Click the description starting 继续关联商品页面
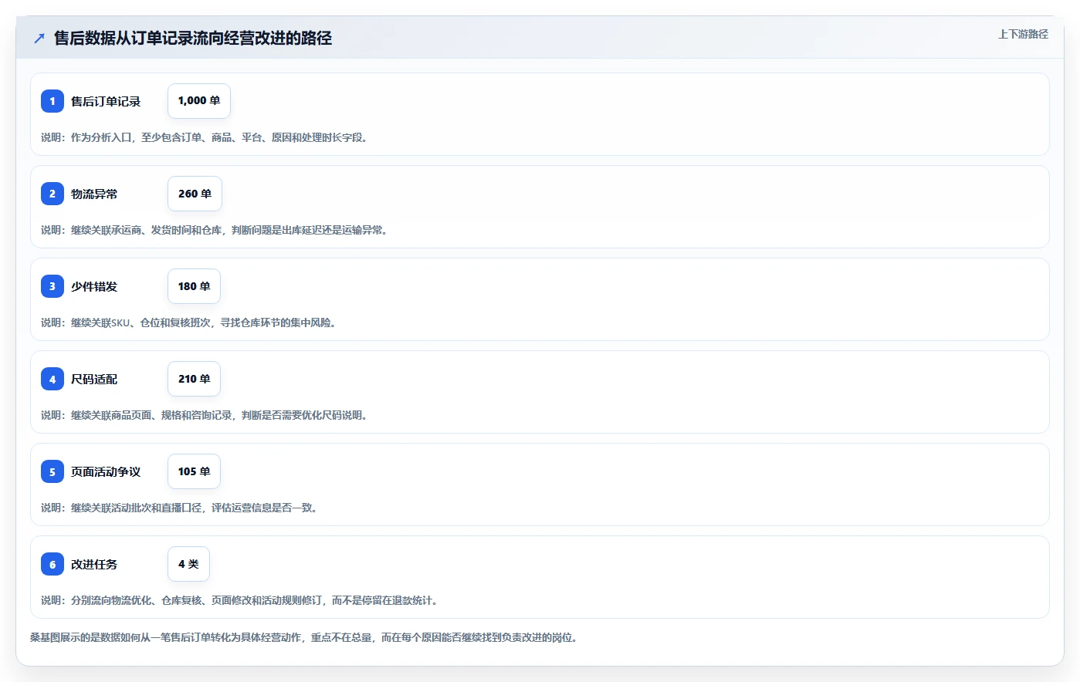The height and width of the screenshot is (682, 1080). click(x=206, y=415)
